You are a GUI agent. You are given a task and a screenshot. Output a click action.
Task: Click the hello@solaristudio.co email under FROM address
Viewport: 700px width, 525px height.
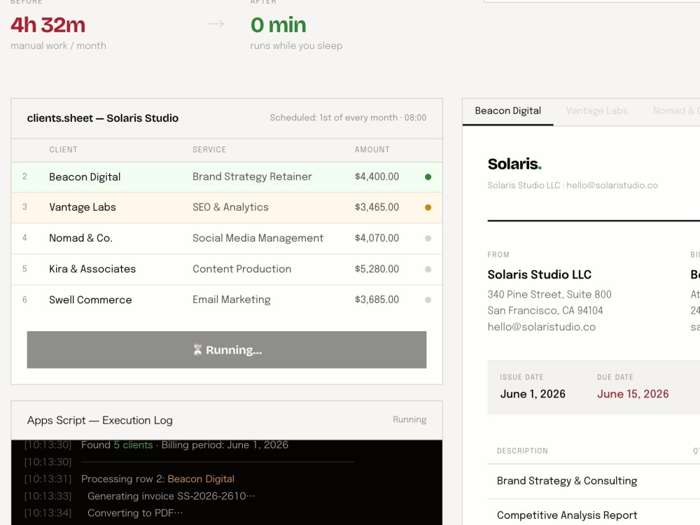542,327
